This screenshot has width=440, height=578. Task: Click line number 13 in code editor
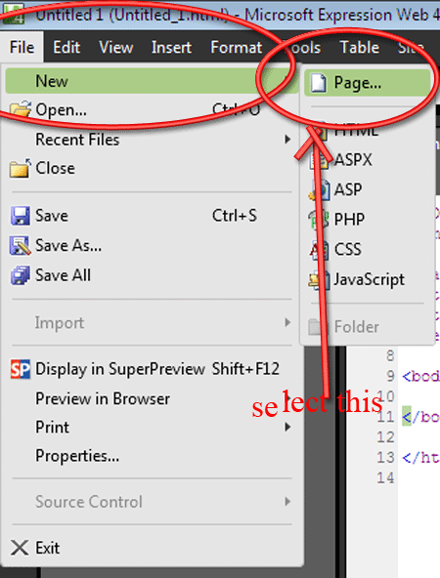(x=386, y=458)
